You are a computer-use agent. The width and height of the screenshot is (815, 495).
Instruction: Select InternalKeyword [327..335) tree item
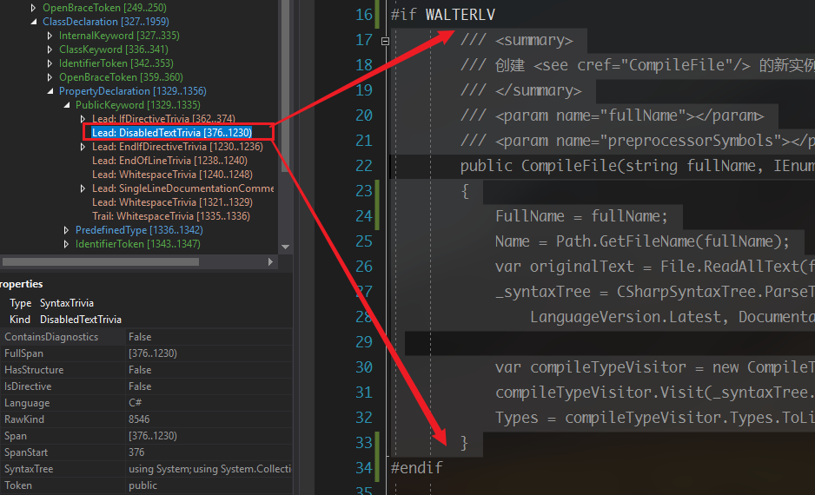coord(119,36)
